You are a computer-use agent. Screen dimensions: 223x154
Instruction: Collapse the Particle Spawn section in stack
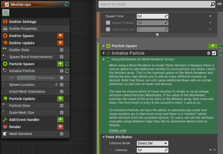pyautogui.click(x=103, y=46)
